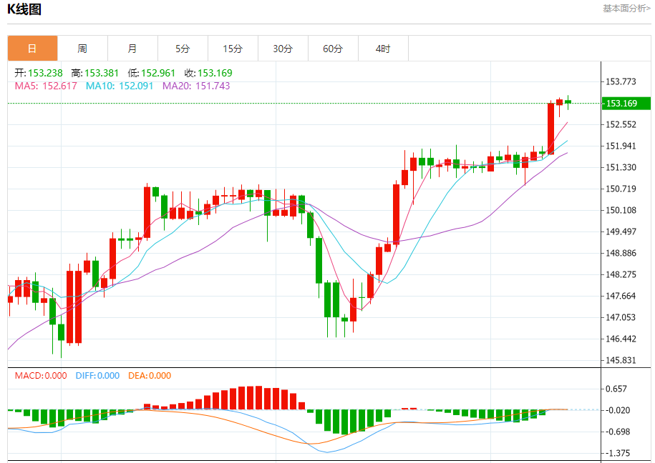Click the opening price 153.238
Image resolution: width=655 pixels, height=463 pixels.
[x=45, y=73]
